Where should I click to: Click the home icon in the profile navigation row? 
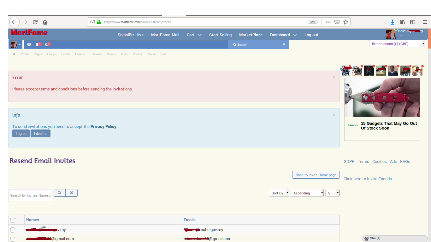(x=14, y=54)
